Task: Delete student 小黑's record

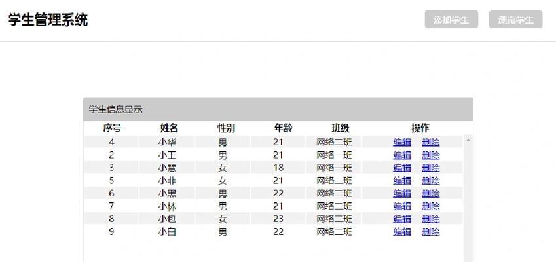Action: click(431, 193)
